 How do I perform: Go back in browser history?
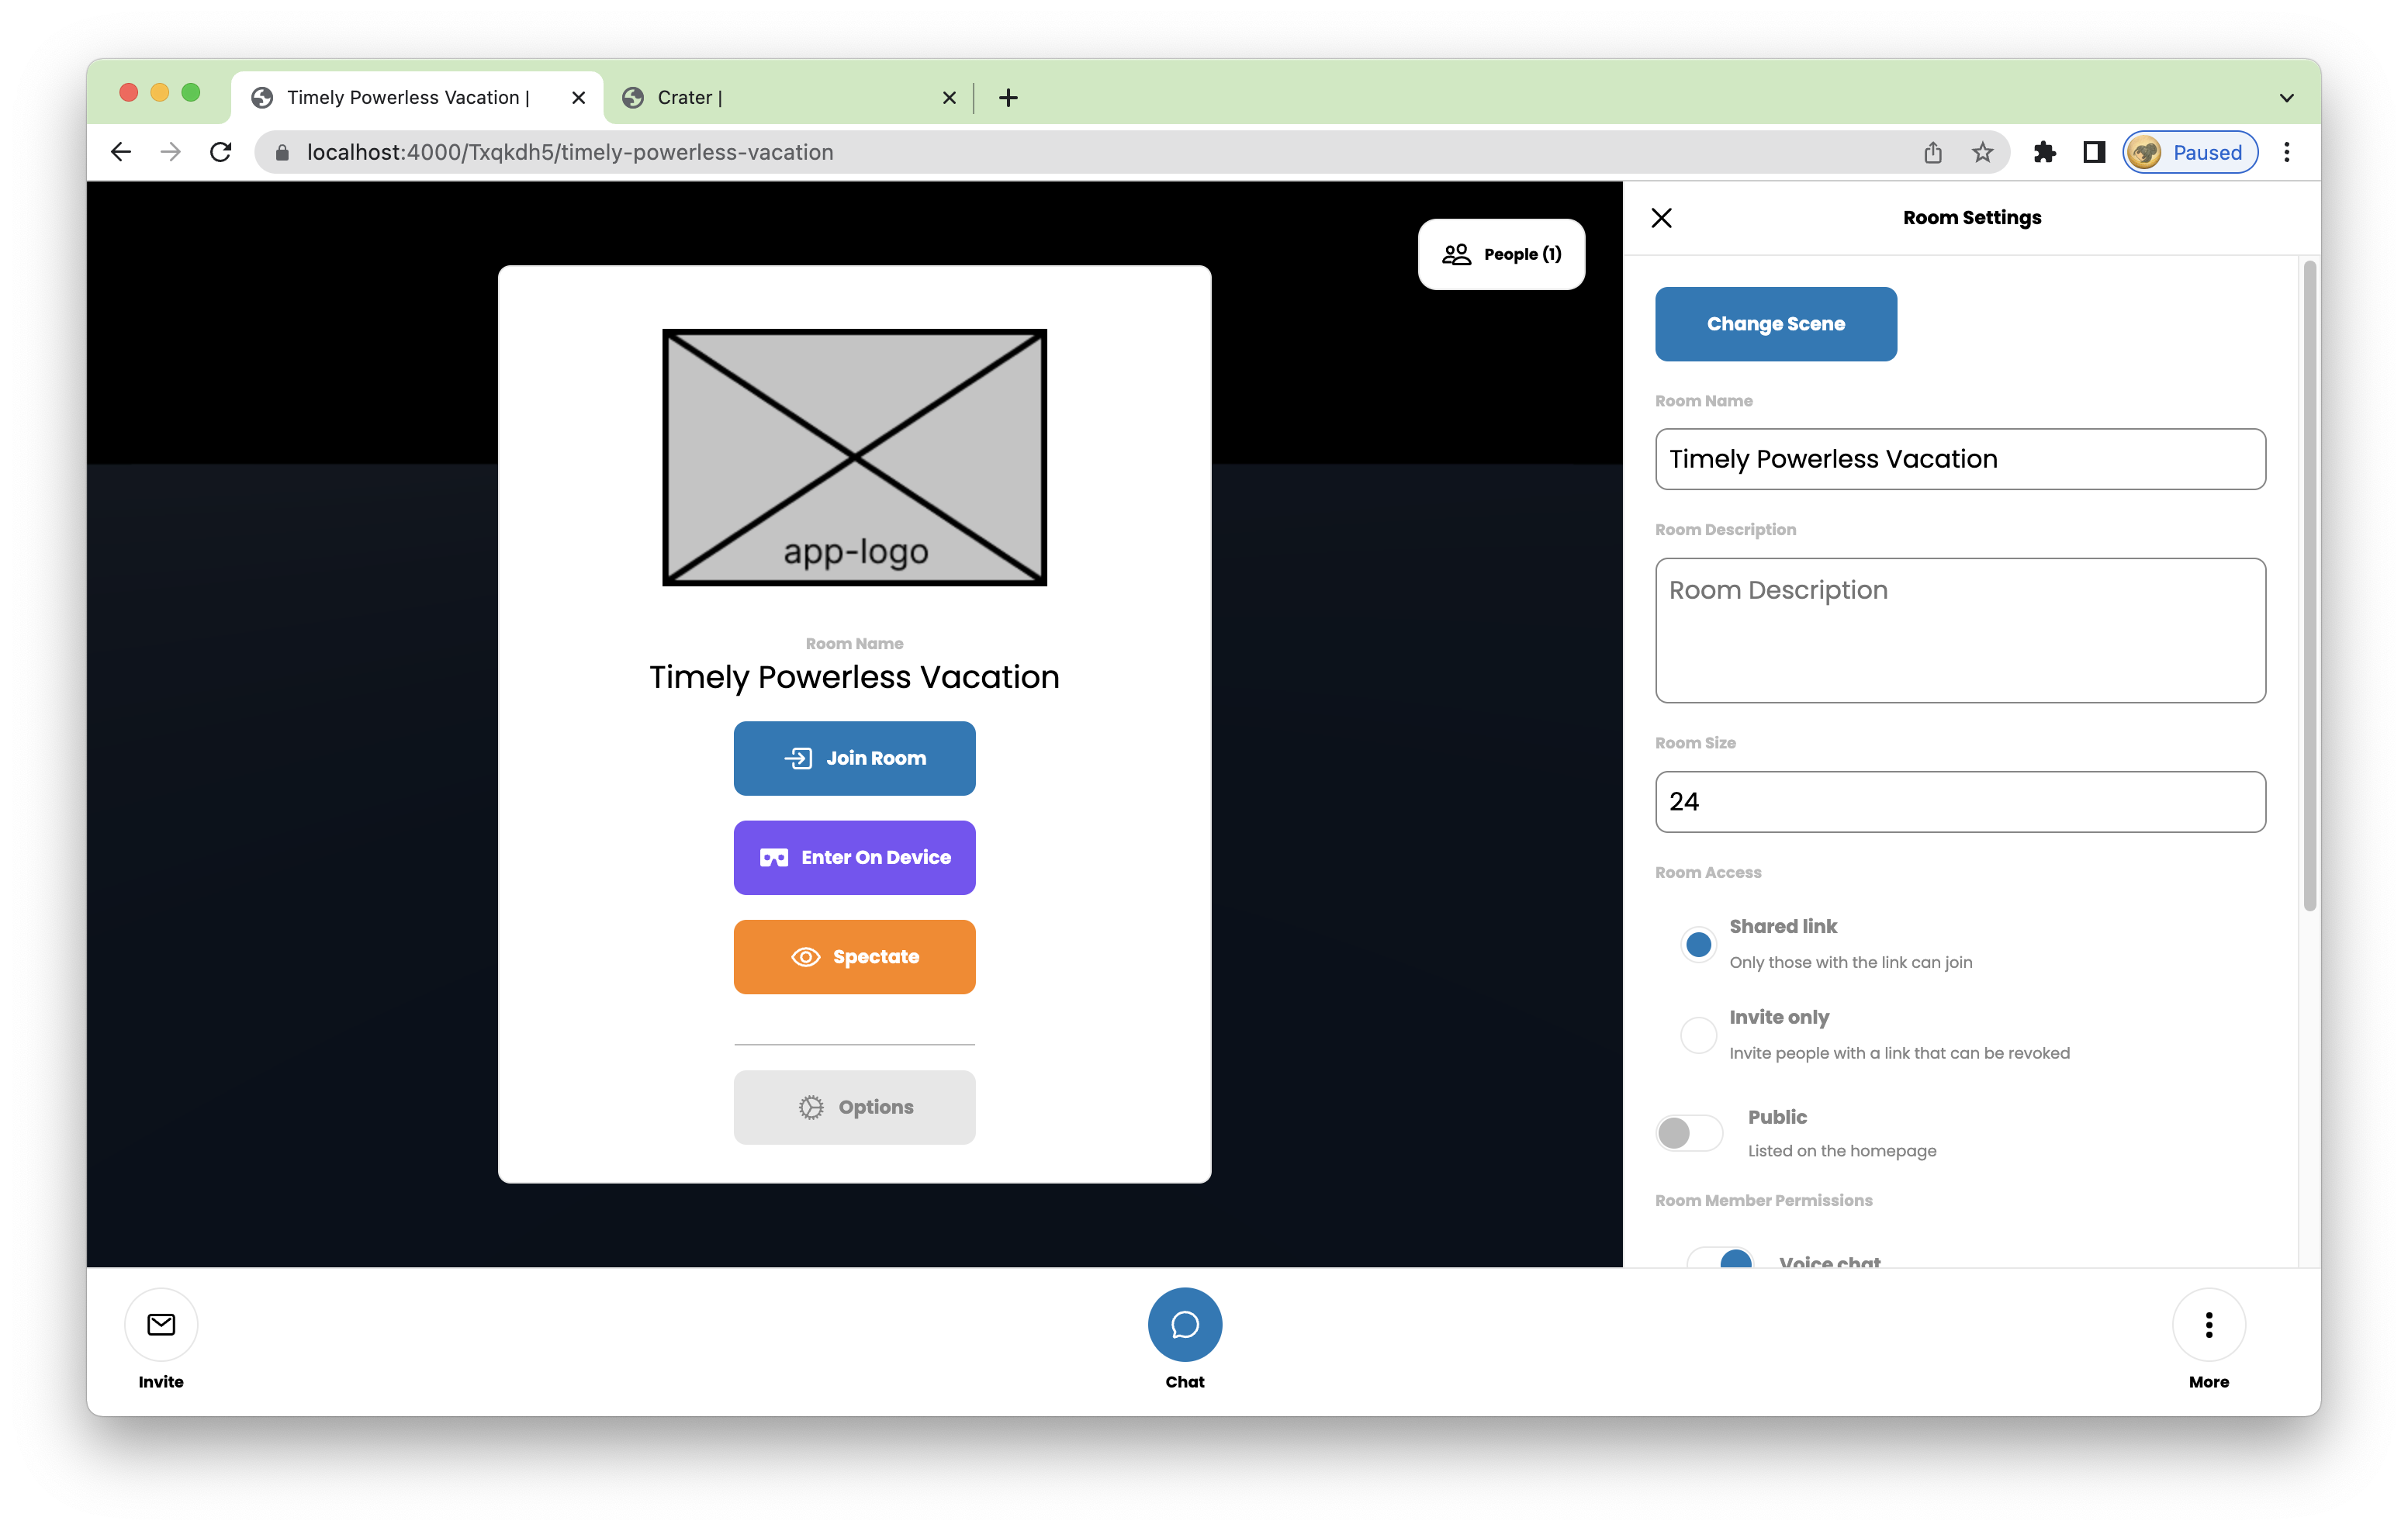tap(121, 152)
